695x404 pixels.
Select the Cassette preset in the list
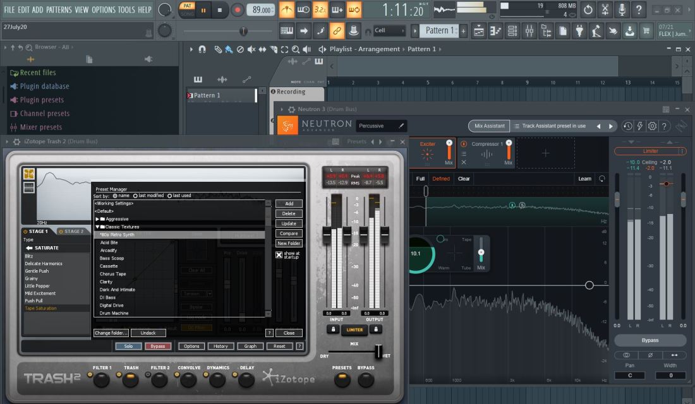tap(109, 266)
